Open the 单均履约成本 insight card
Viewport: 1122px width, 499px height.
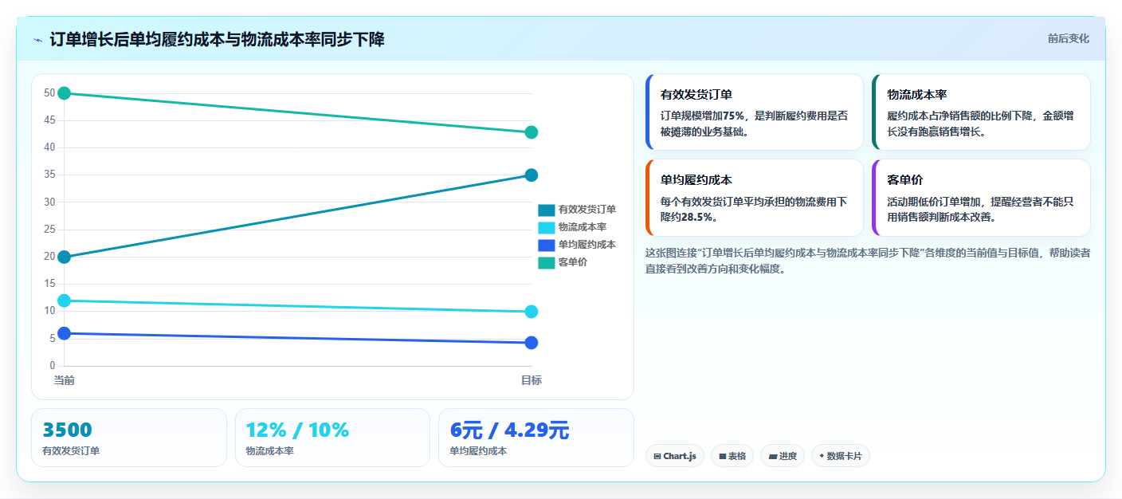click(x=755, y=198)
